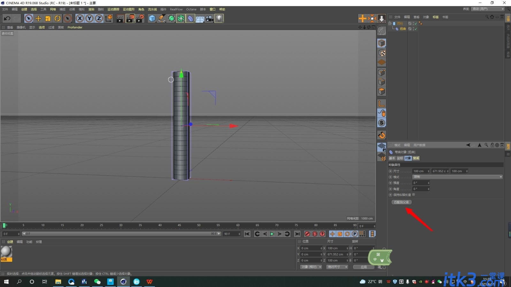
Task: Select the Scale tool
Action: click(x=48, y=18)
